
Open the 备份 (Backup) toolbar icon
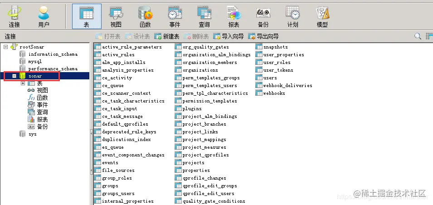click(x=263, y=17)
